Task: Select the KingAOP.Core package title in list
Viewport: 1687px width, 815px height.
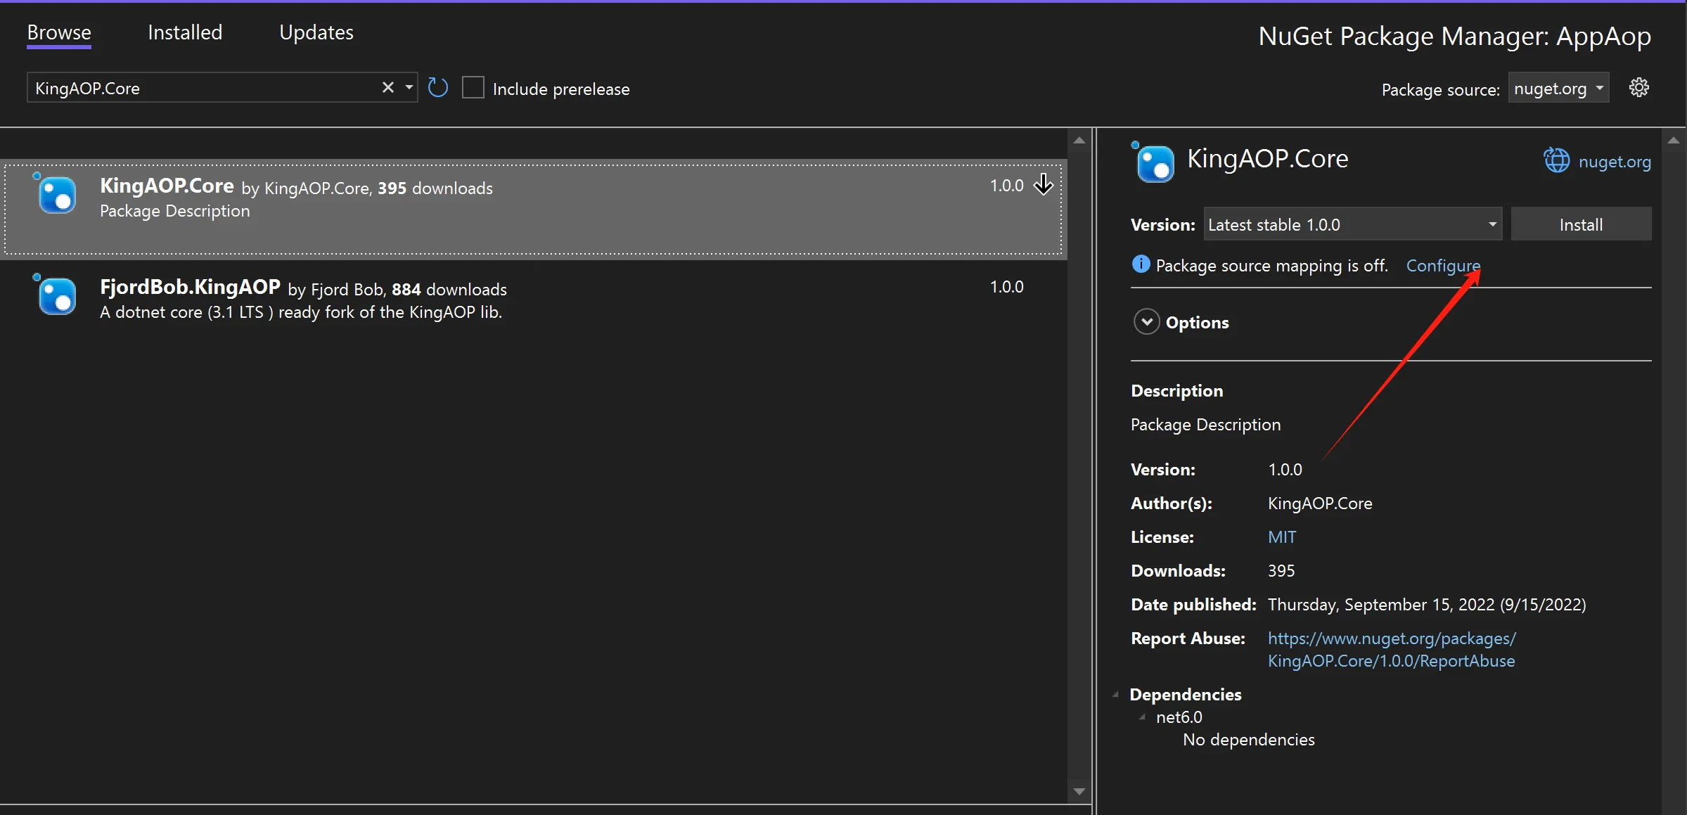Action: tap(167, 186)
